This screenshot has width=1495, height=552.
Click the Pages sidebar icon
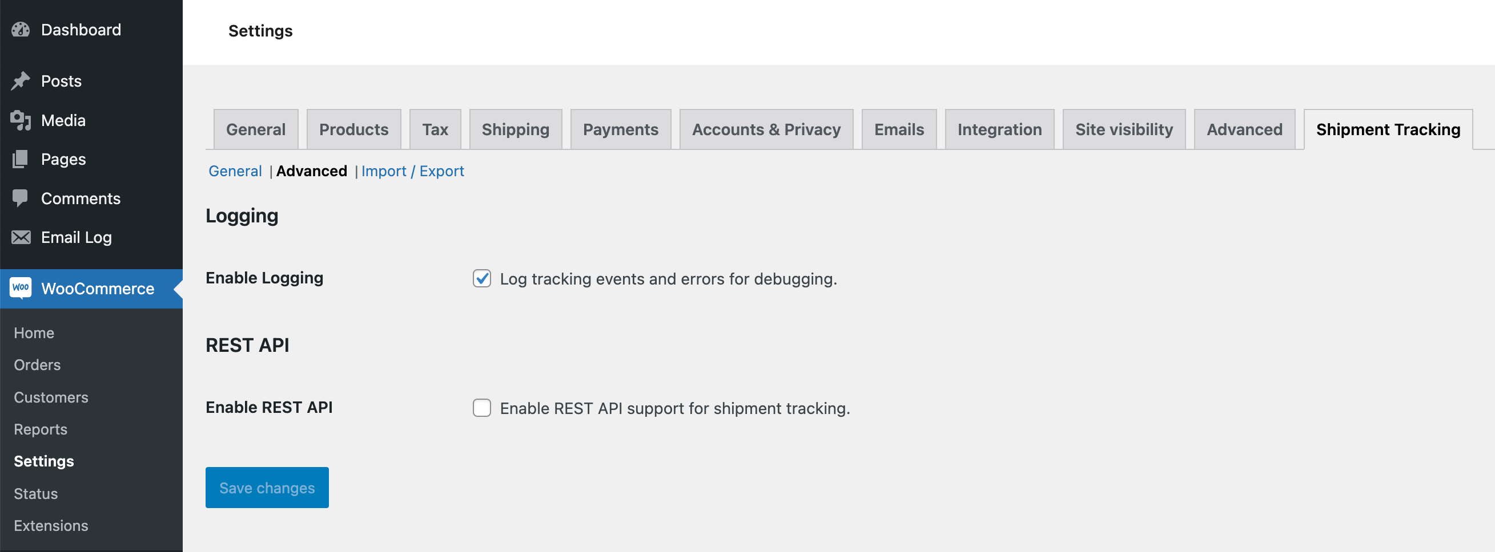[21, 159]
